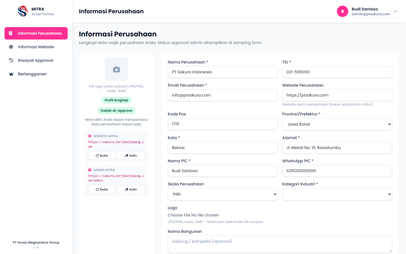Image resolution: width=406 pixels, height=254 pixels.
Task: Go to Informasi Website menu item
Action: pos(36,47)
